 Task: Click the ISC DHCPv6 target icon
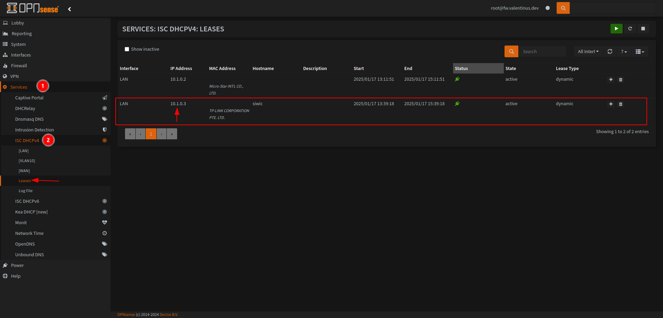coord(105,201)
